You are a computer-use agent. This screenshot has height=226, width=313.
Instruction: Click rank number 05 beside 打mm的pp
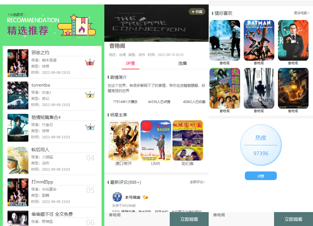coord(90,190)
